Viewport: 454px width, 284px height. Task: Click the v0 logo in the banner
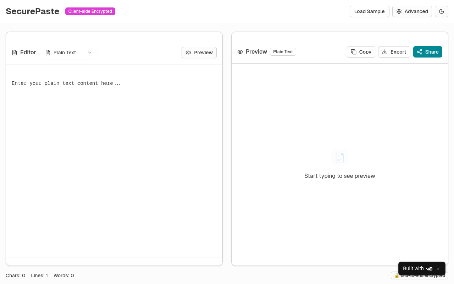[x=429, y=269]
